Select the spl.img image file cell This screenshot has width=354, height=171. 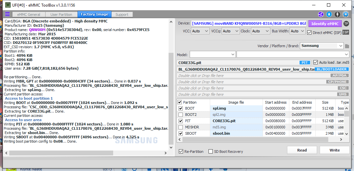[x=236, y=108]
